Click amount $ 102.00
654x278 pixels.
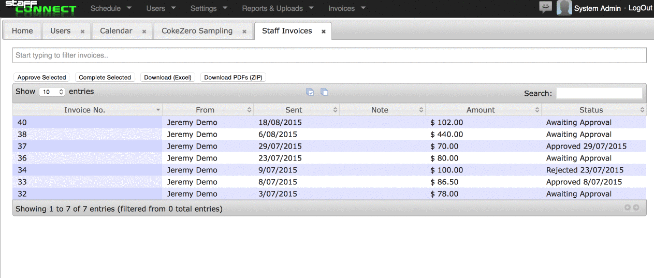pyautogui.click(x=447, y=123)
